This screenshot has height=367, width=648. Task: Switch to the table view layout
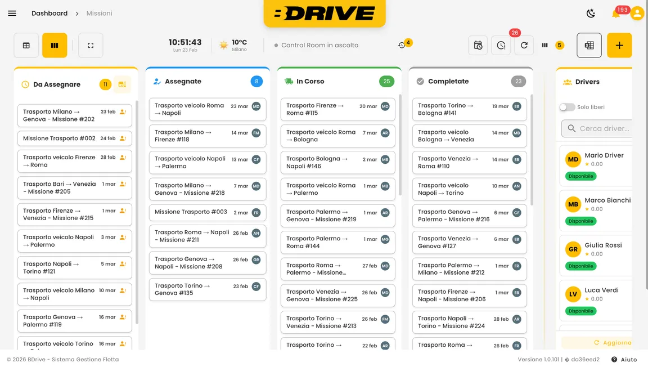[26, 46]
